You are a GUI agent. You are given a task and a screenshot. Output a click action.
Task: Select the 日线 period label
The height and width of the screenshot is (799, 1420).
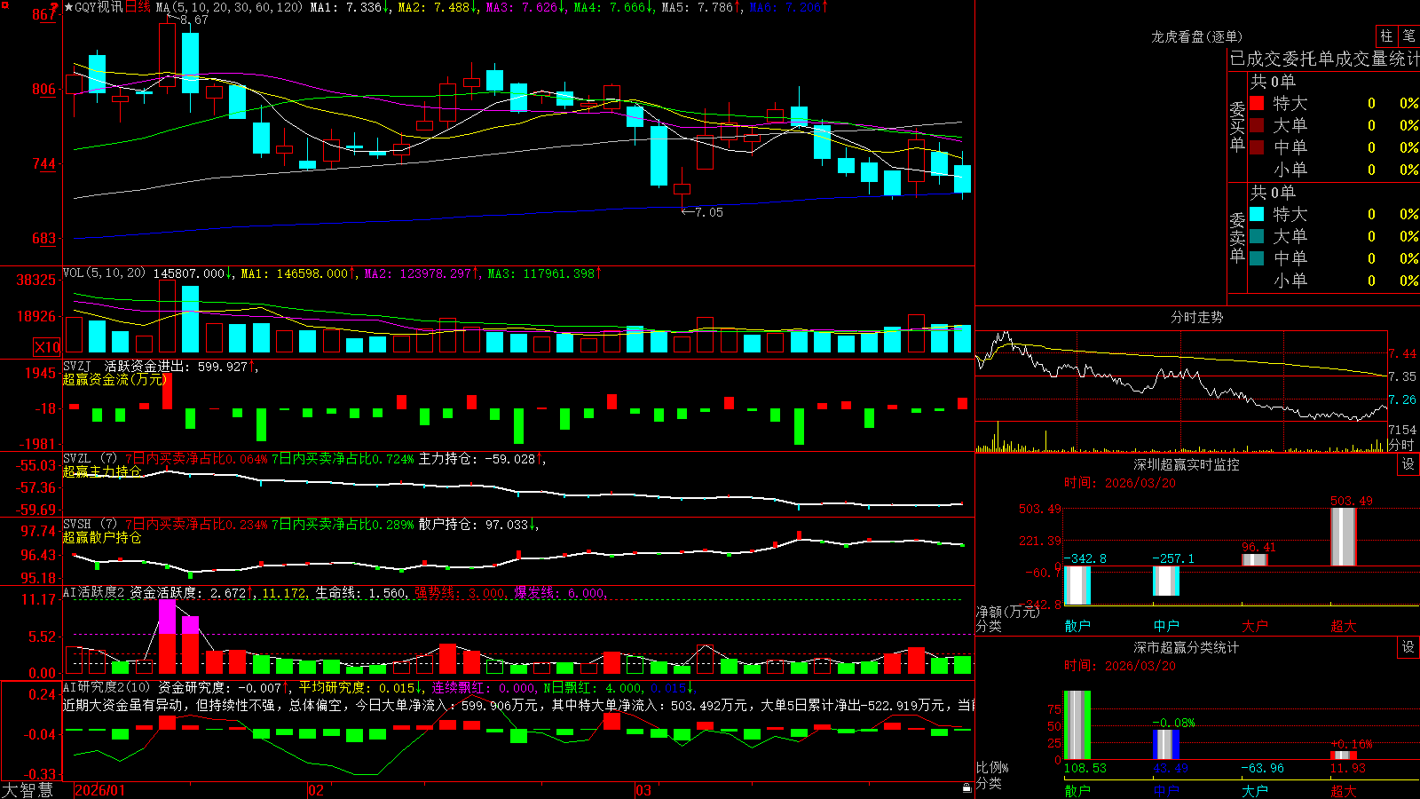138,7
